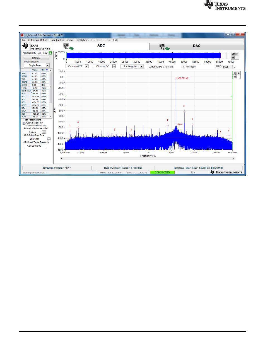Click the ADC Input Target Frequency field
265x346 pixels.
(x=34, y=146)
